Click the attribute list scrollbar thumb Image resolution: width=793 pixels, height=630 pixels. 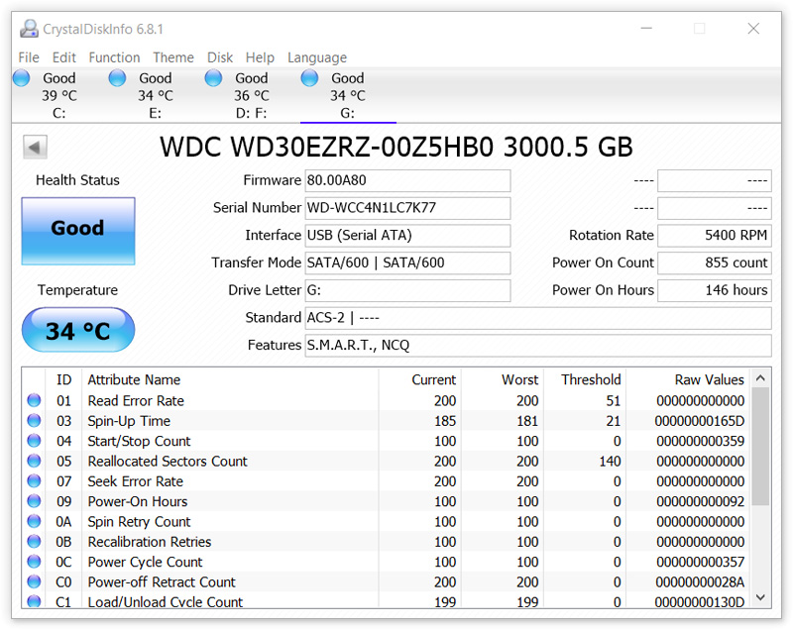coord(760,447)
